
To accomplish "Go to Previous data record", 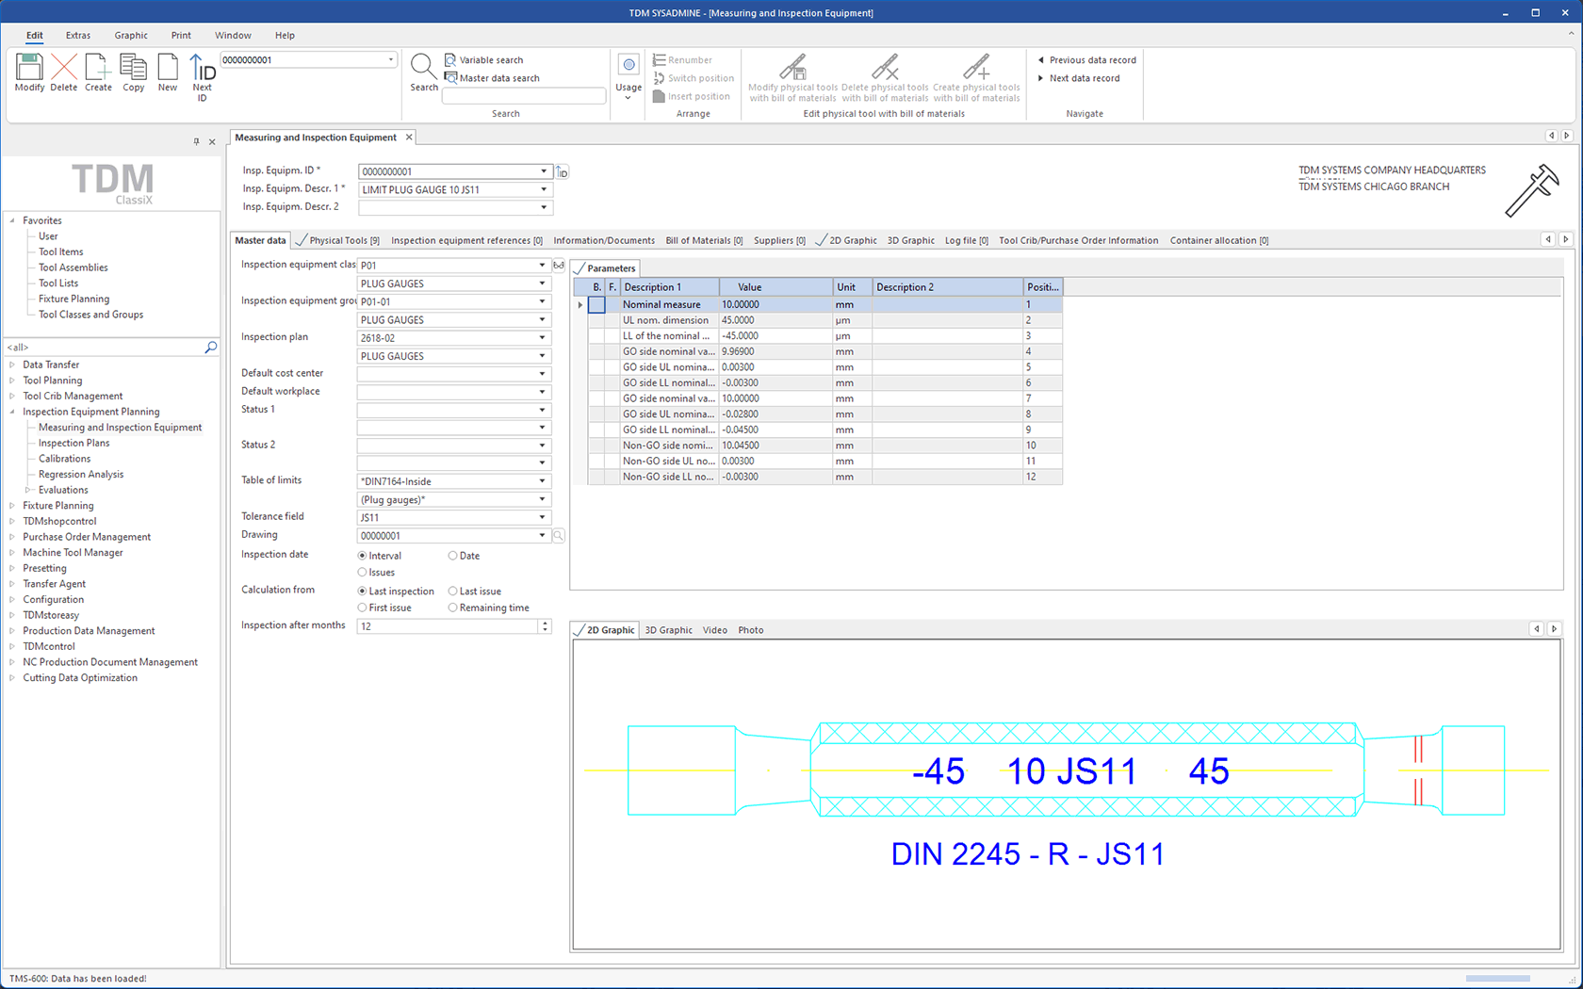I will tap(1086, 59).
